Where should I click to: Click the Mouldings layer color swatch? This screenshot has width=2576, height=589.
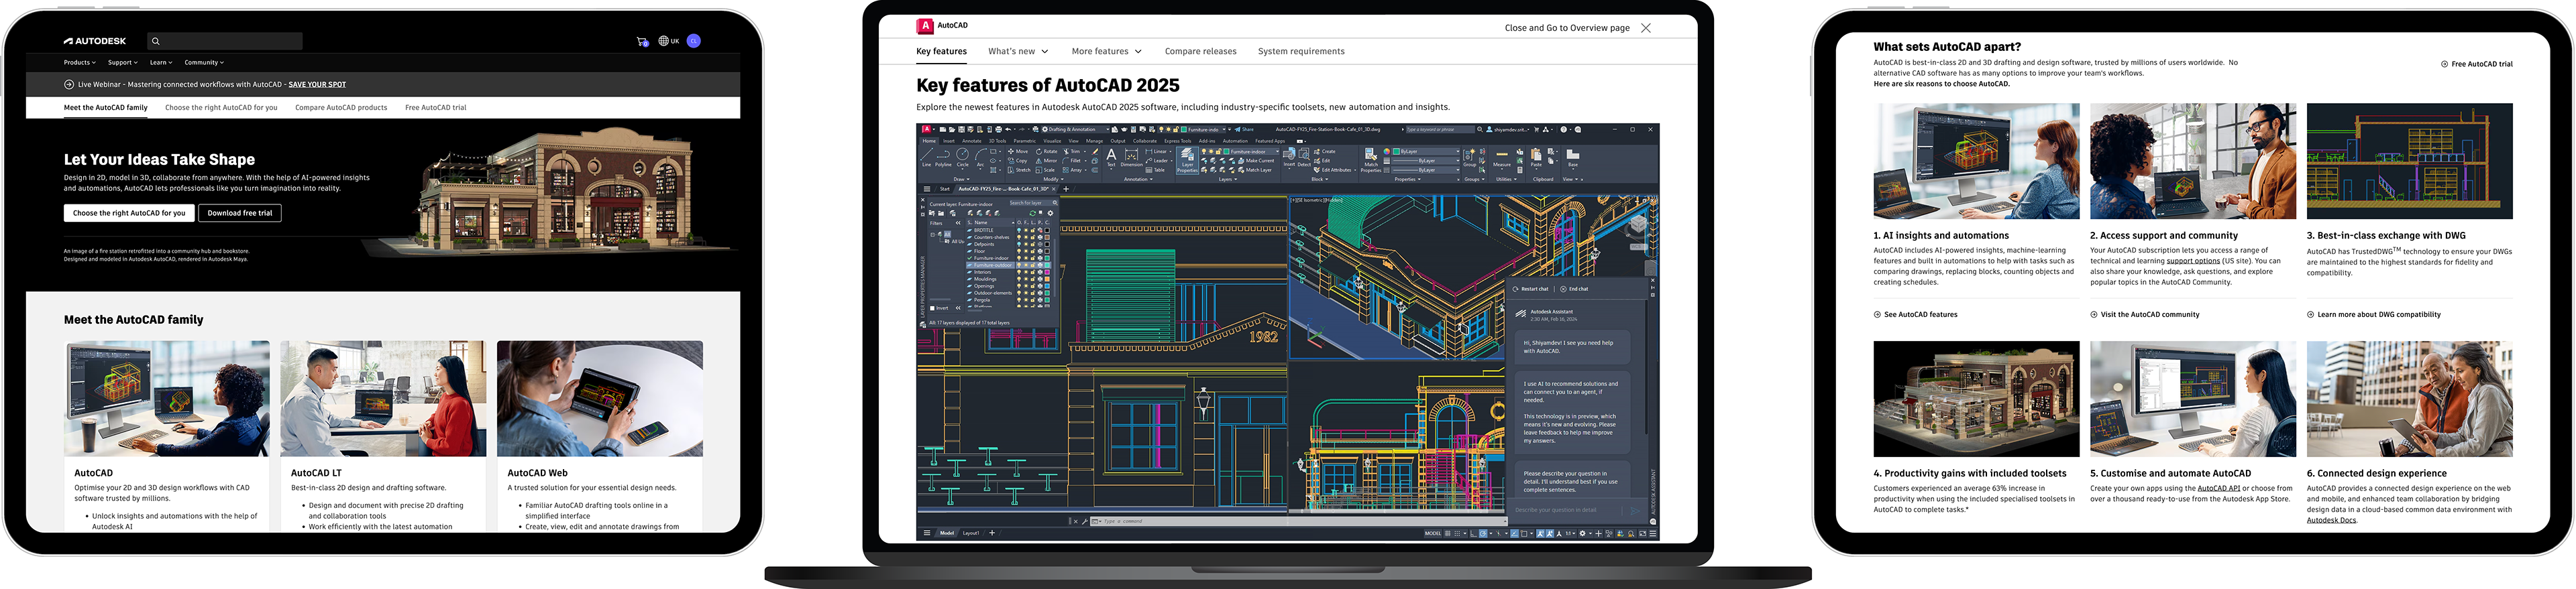(x=1047, y=279)
